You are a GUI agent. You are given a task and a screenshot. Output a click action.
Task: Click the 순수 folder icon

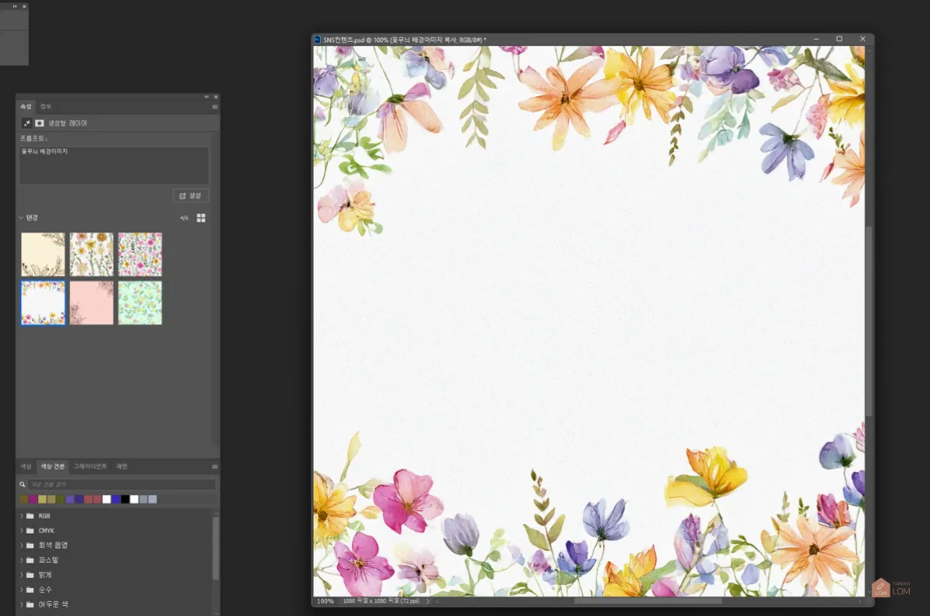(x=30, y=590)
